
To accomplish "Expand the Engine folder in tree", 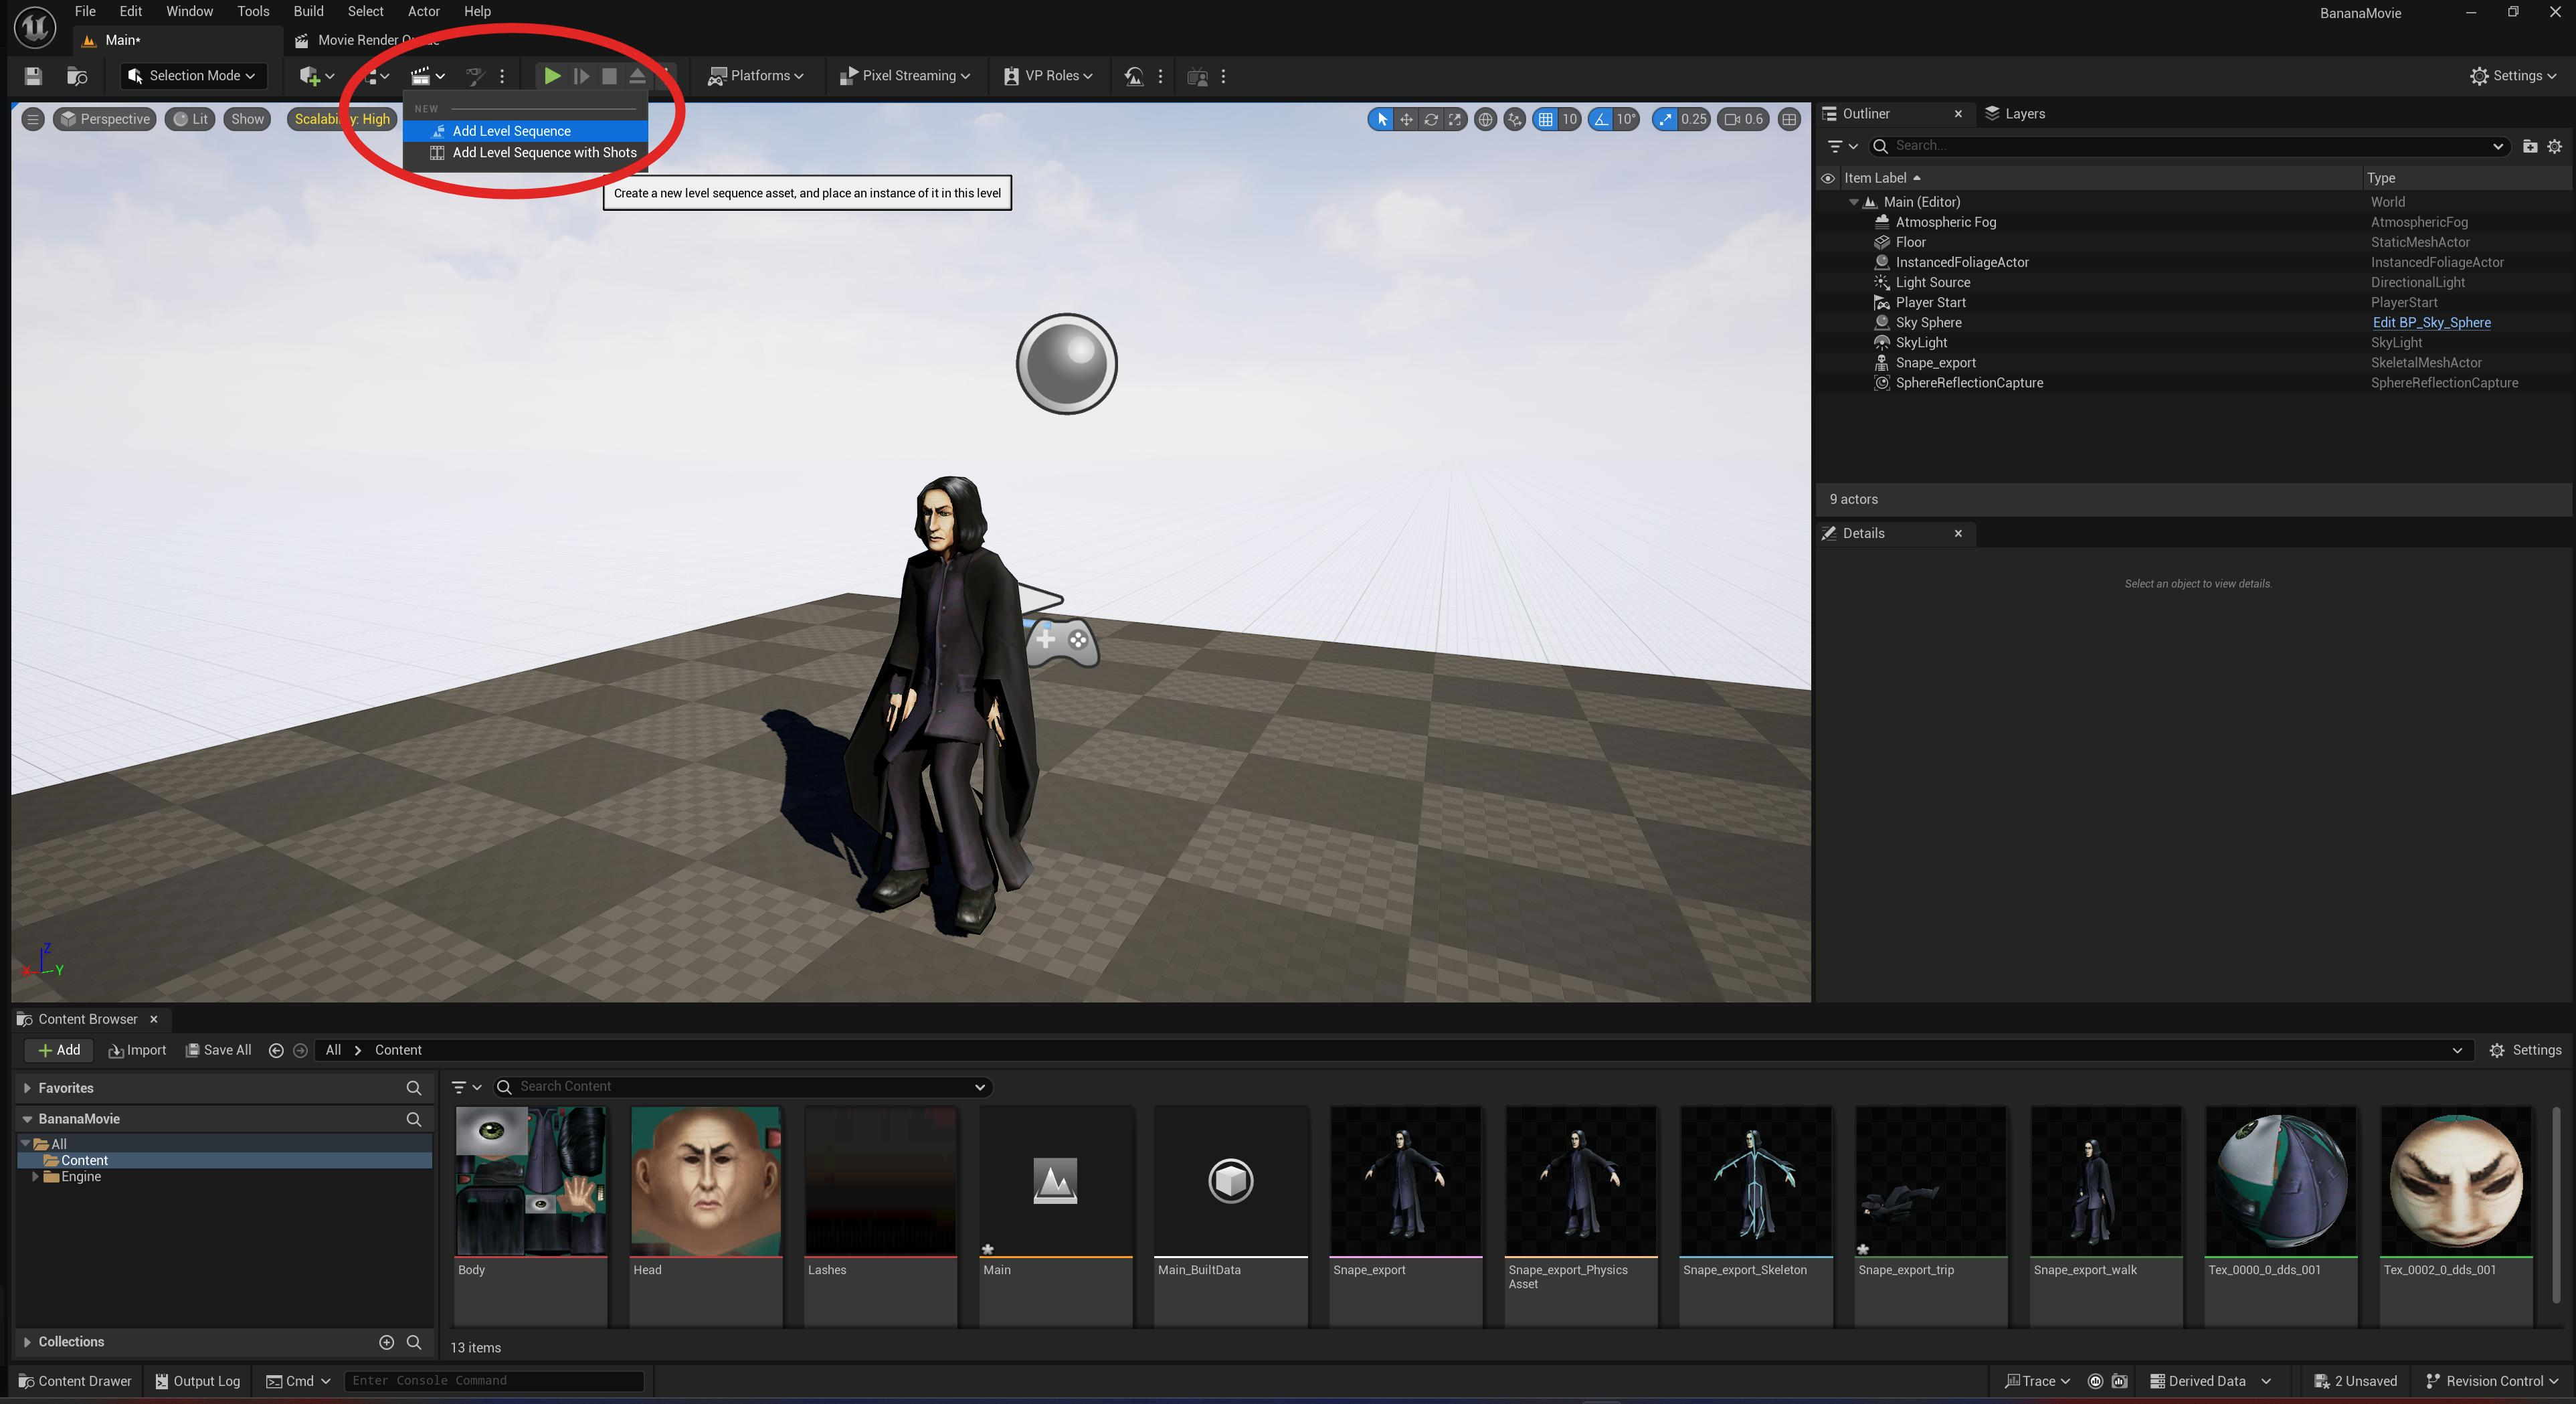I will 35,1177.
